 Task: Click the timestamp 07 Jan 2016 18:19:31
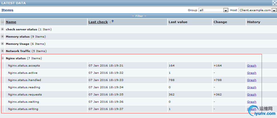106,65
